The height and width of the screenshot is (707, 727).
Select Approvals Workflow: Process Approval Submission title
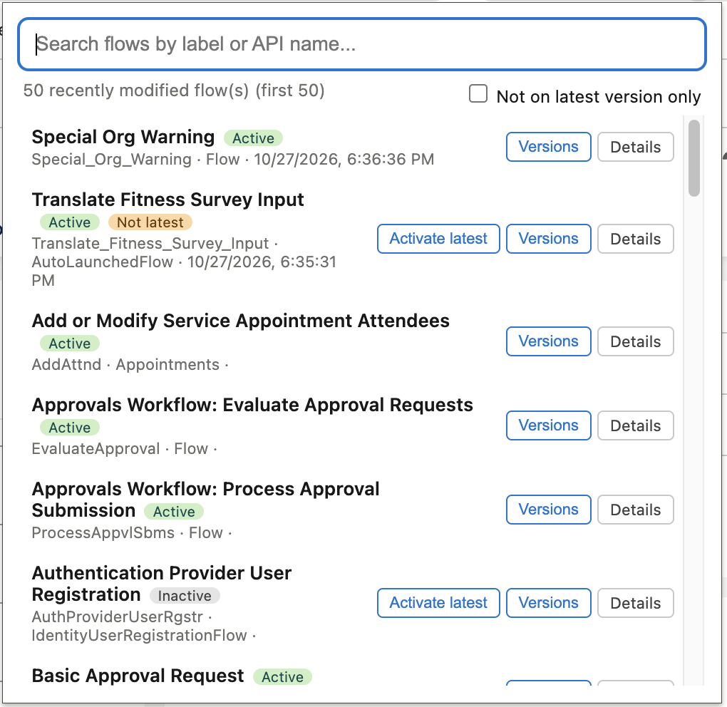tap(205, 500)
